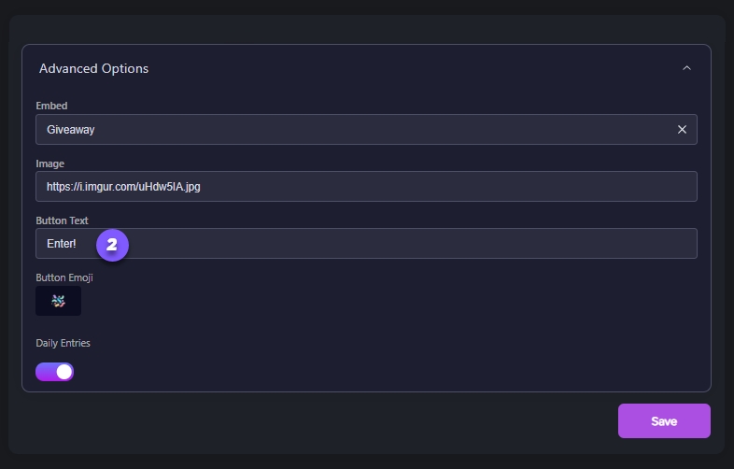
Task: Click the Giveaway text in Embed selector
Action: 71,130
